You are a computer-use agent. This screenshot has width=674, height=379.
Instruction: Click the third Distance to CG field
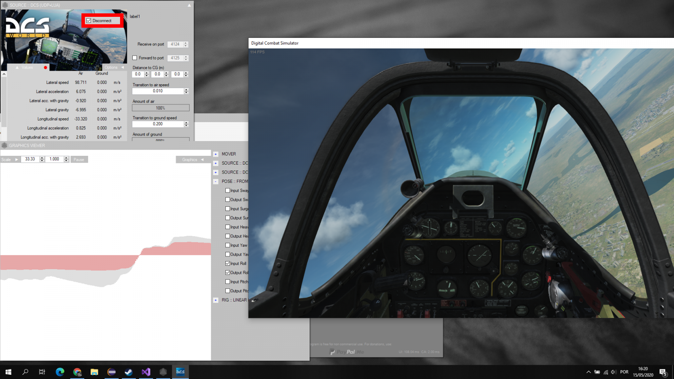(x=177, y=74)
